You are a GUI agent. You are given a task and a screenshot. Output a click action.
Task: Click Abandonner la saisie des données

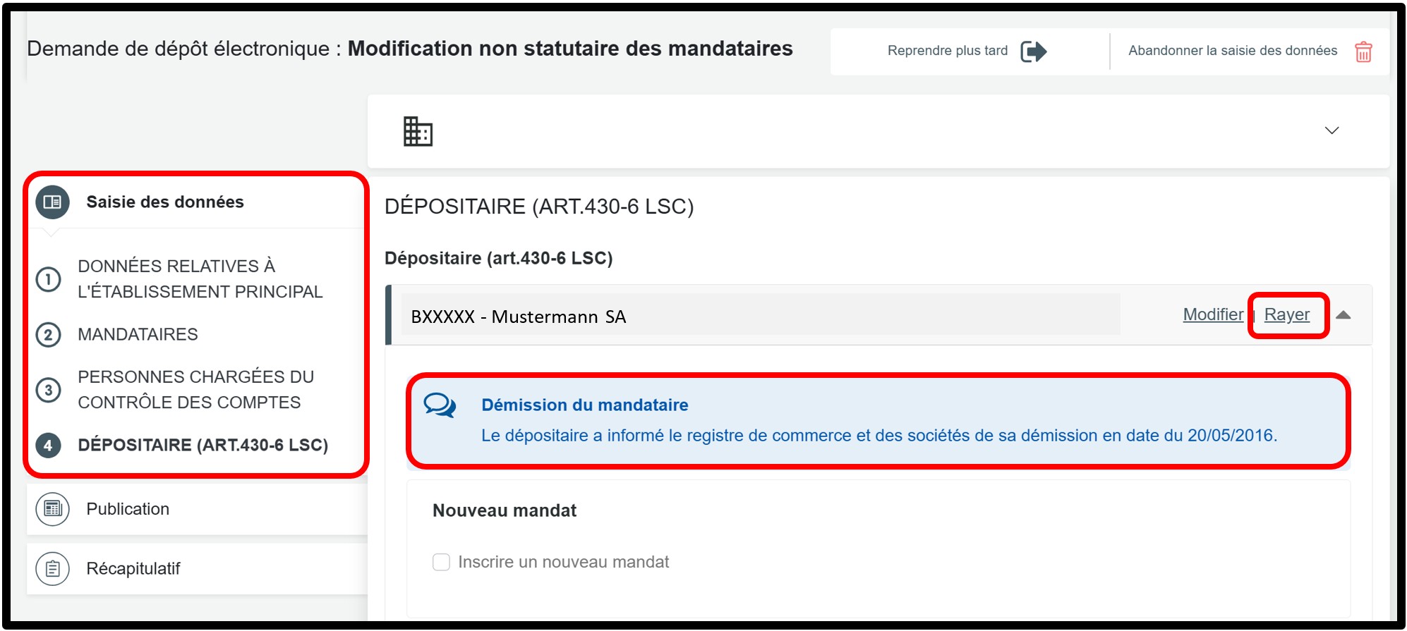(x=1232, y=51)
